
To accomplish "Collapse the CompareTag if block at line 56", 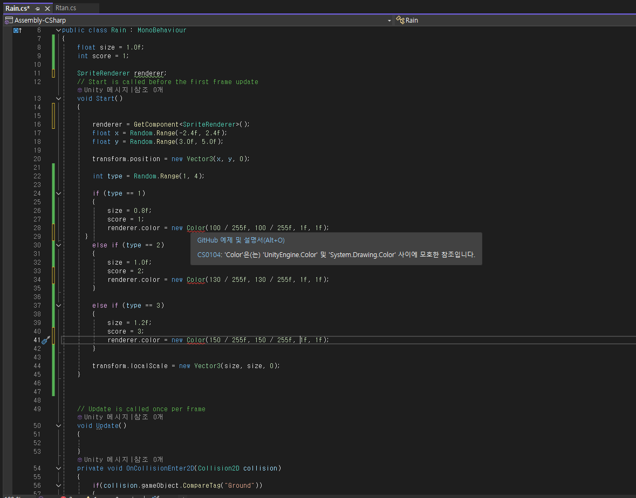I will (x=58, y=486).
